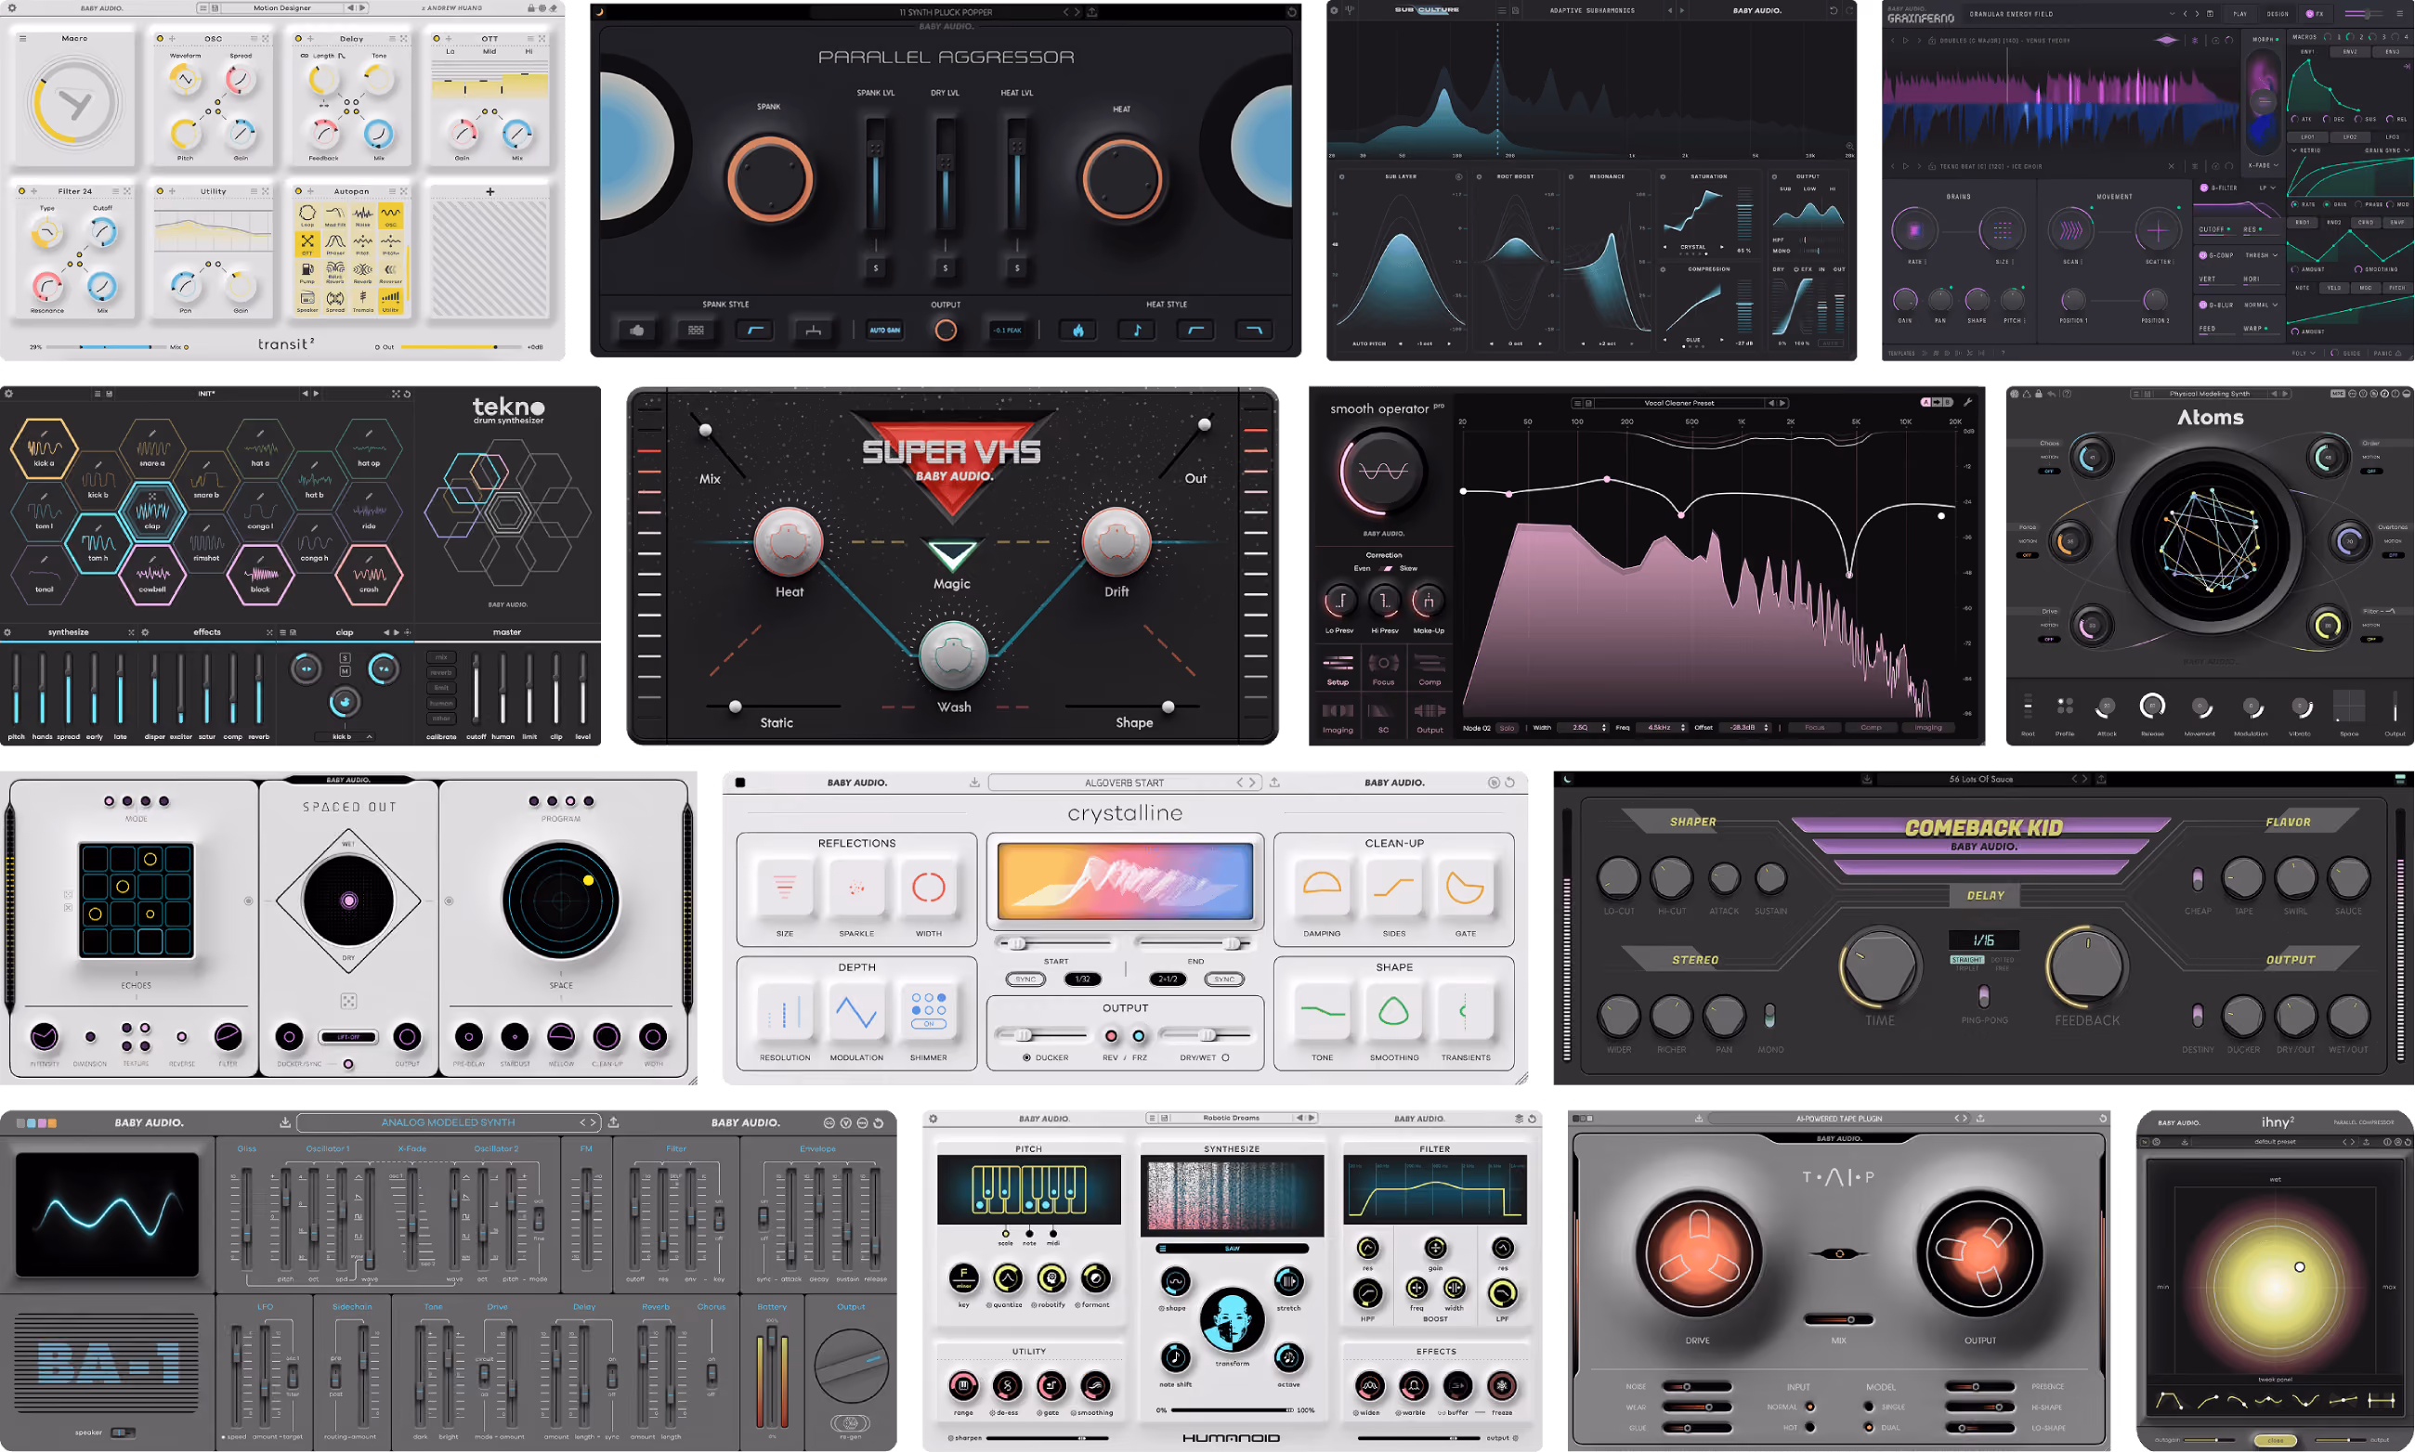Toggle the Destiny switch in Comeback Kid
The width and height of the screenshot is (2415, 1452).
2198,1016
